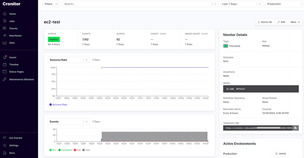Click the Events bar chart bars

point(154,137)
